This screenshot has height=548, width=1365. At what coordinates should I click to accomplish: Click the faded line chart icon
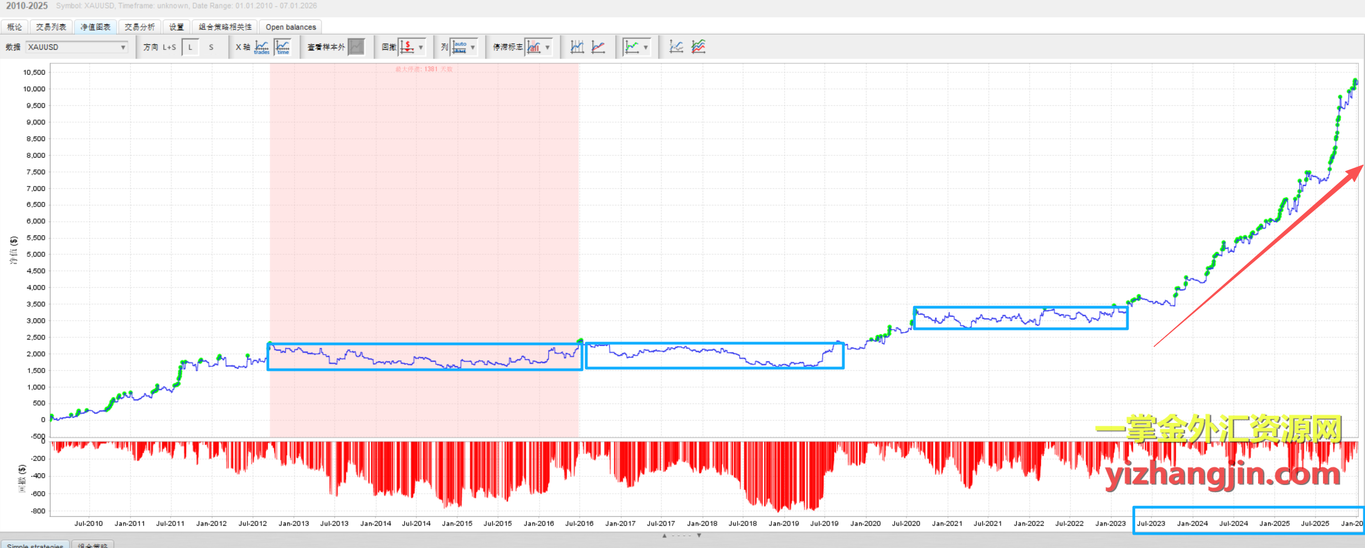tap(676, 47)
